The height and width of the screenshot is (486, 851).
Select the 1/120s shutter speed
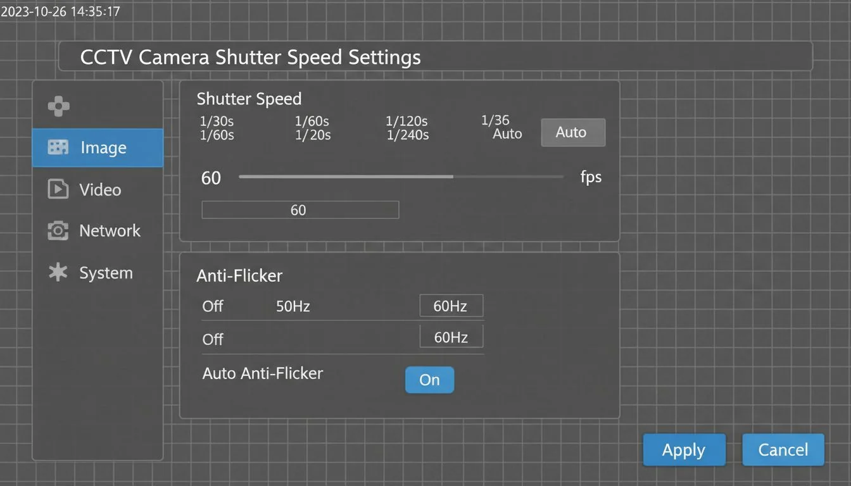407,121
